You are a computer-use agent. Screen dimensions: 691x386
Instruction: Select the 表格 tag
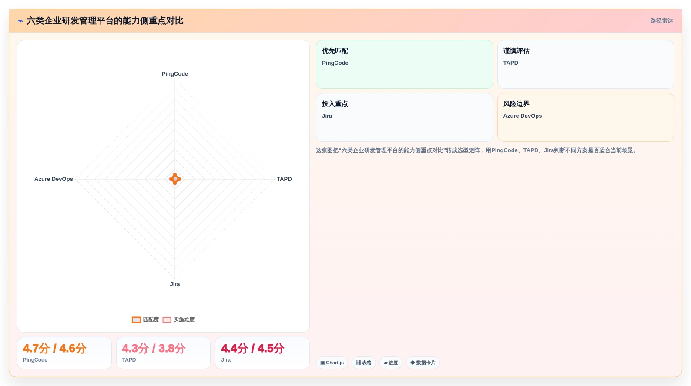[x=364, y=363]
